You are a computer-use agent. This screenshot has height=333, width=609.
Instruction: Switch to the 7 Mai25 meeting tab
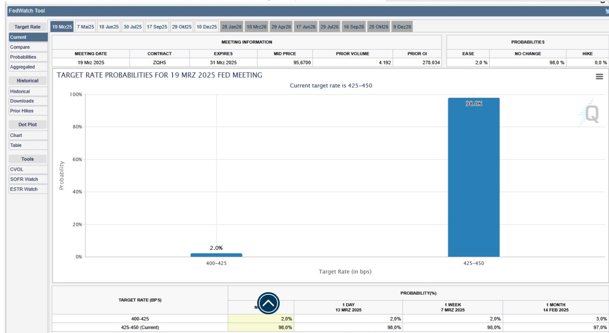85,27
